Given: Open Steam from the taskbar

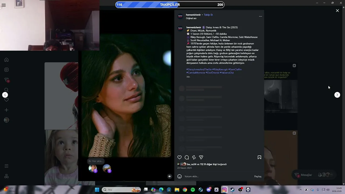Looking at the screenshot, I should [232, 190].
